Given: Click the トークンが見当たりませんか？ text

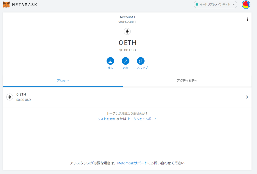Looking at the screenshot, I should click(127, 113).
